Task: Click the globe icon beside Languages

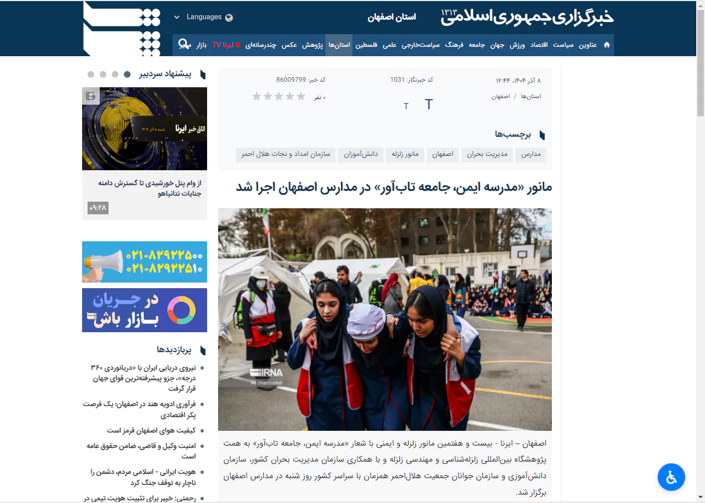Action: [x=229, y=17]
